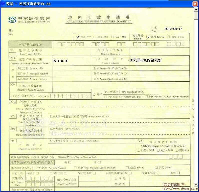The height and width of the screenshot is (192, 199).
Task: Check 预付货款 Advance Payment box
Action: pyautogui.click(x=34, y=168)
